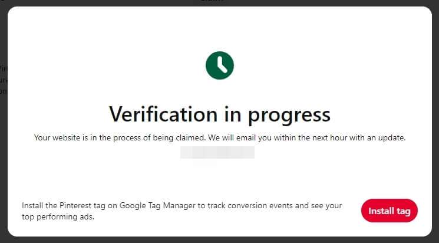Click the partly hidden title above the dialog
The width and height of the screenshot is (439, 243).
[212, 1]
